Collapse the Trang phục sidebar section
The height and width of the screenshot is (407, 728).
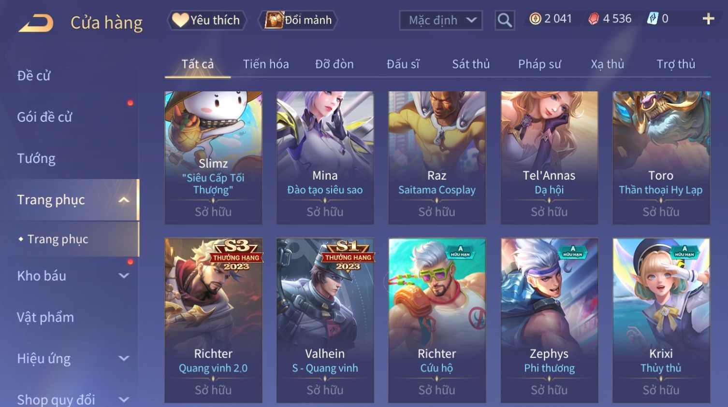124,200
